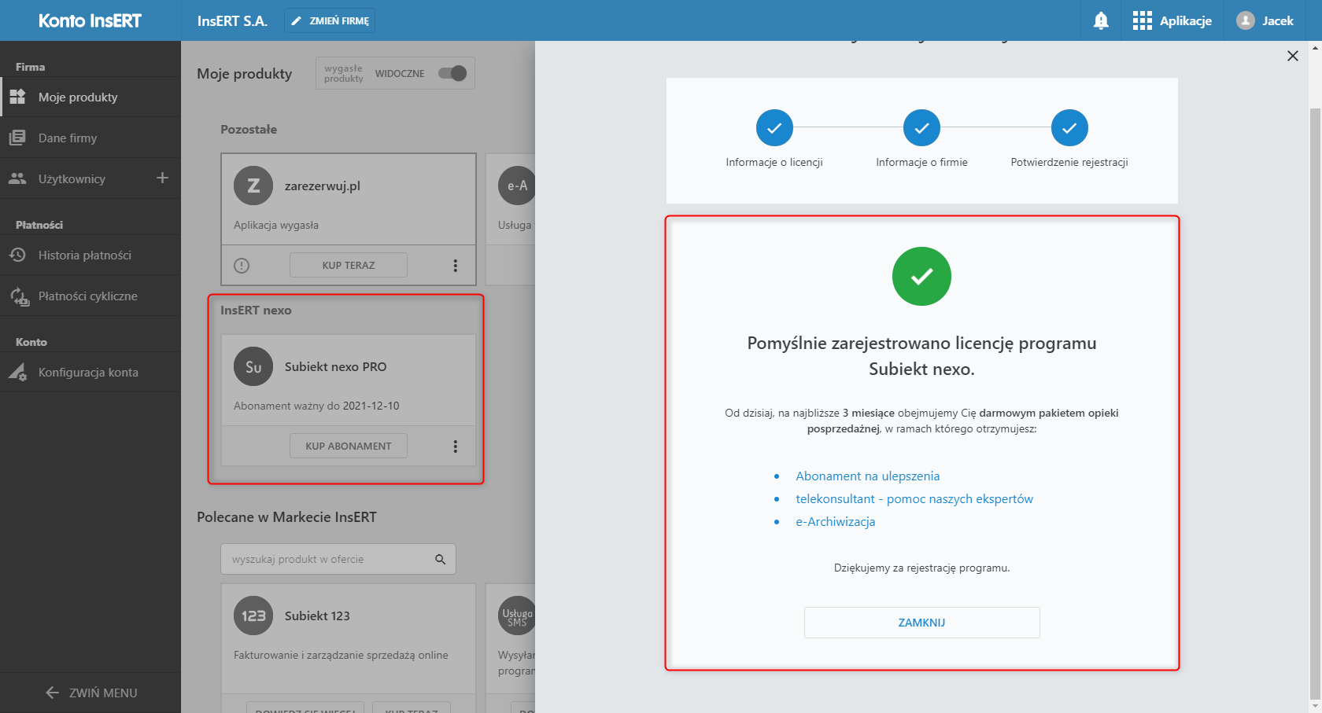The image size is (1322, 713).
Task: Click the ZMIEŃ FIRMĘ button
Action: (x=330, y=21)
